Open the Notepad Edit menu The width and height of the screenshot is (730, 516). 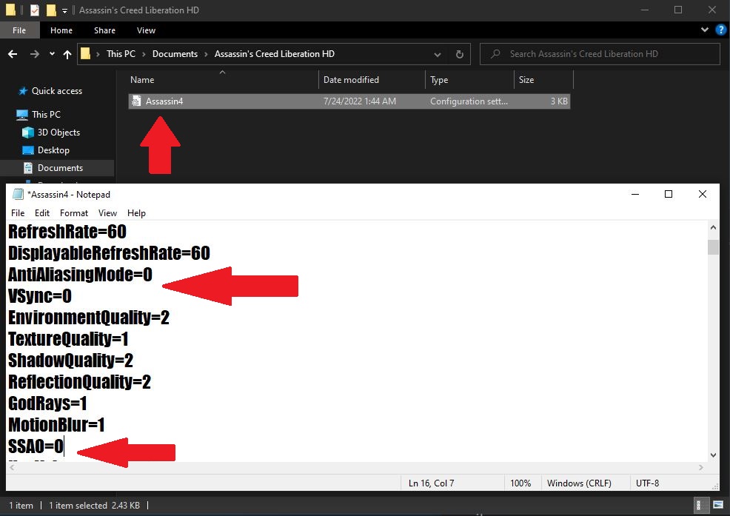pyautogui.click(x=42, y=212)
